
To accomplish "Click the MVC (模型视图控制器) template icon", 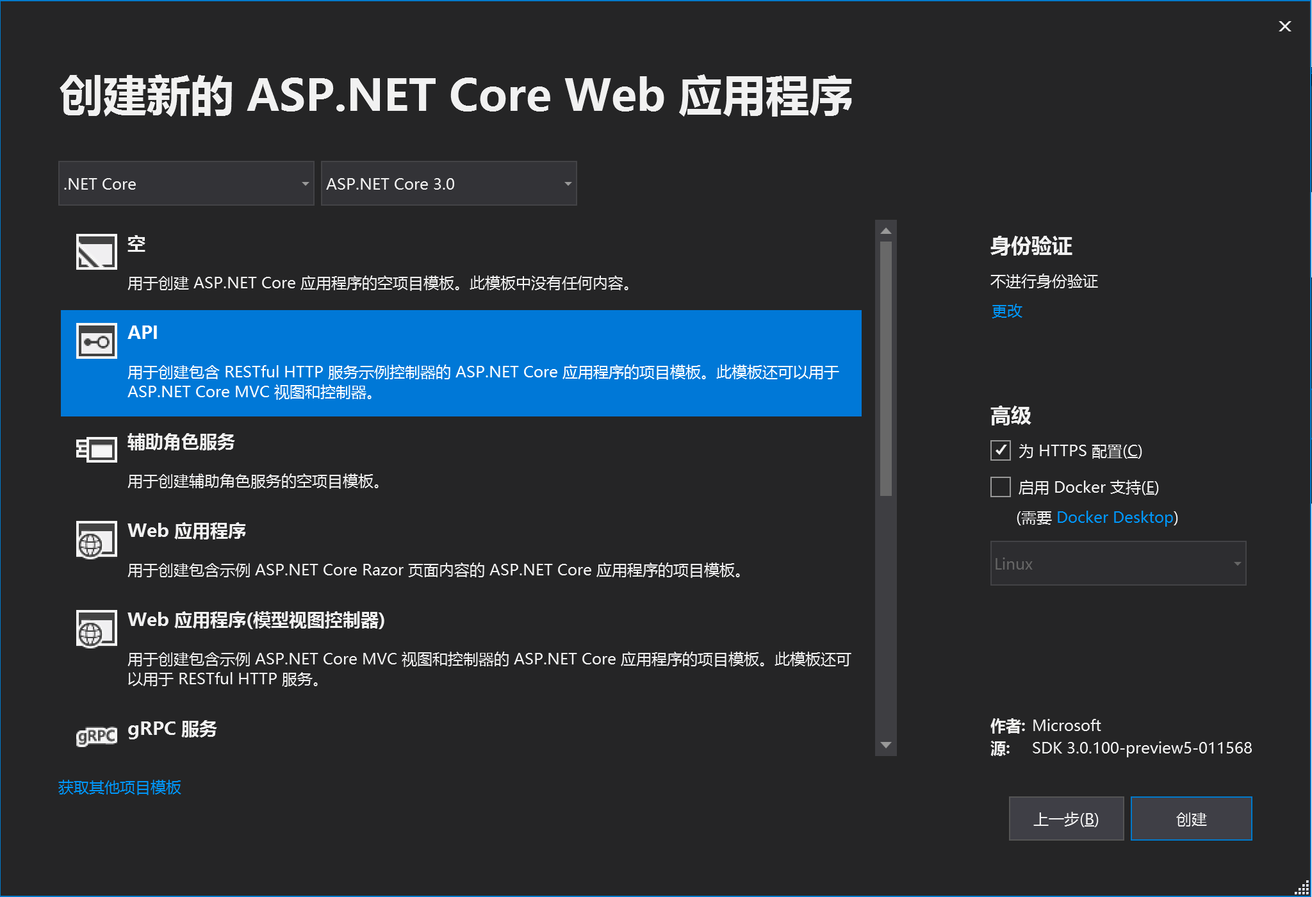I will [x=96, y=629].
